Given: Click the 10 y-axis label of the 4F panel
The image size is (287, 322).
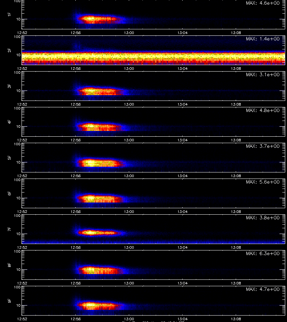Looking at the screenshot, I should (x=18, y=127).
